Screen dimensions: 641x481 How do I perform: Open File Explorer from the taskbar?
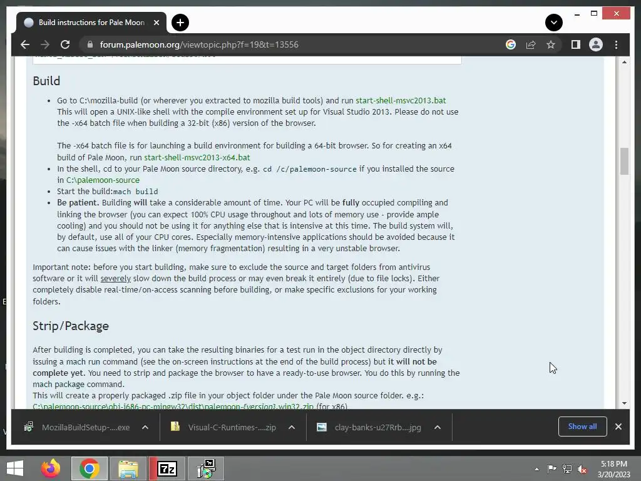click(x=128, y=468)
